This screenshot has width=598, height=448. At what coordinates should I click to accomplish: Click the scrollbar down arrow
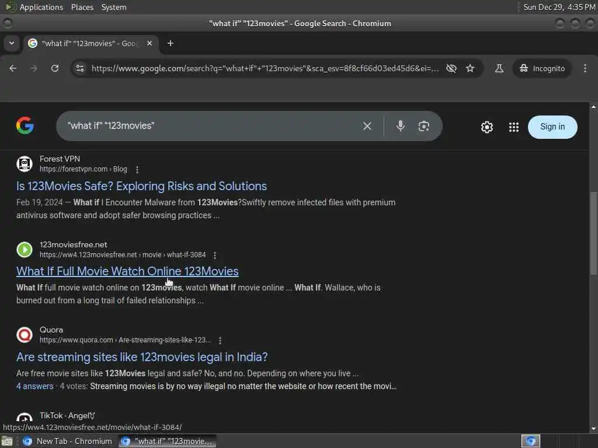[593, 429]
